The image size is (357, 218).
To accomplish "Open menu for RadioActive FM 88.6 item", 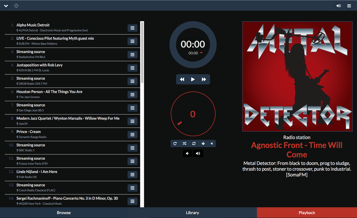I will (x=133, y=55).
